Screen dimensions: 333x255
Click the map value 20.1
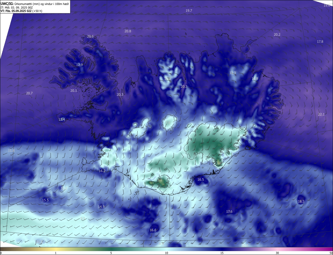click(x=74, y=90)
